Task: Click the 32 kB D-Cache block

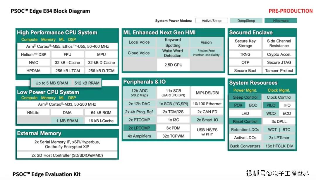Action: click(101, 62)
